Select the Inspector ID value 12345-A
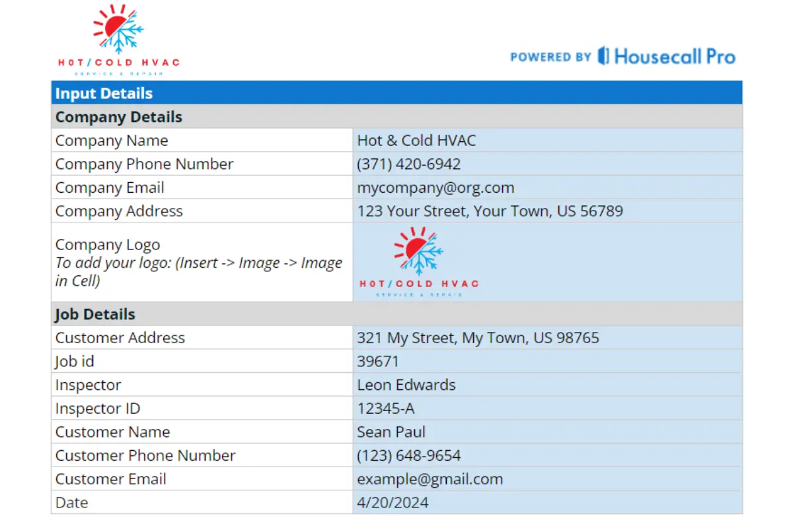 (x=386, y=409)
